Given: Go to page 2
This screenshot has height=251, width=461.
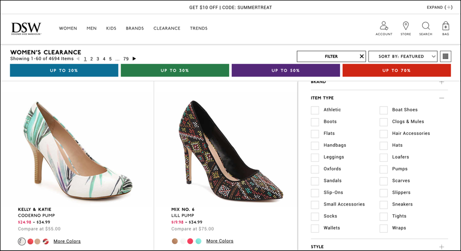Looking at the screenshot, I should (x=92, y=59).
